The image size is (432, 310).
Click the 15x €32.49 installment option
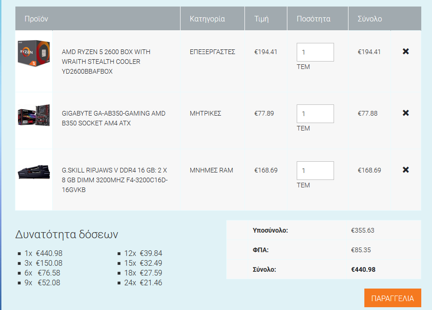(143, 263)
